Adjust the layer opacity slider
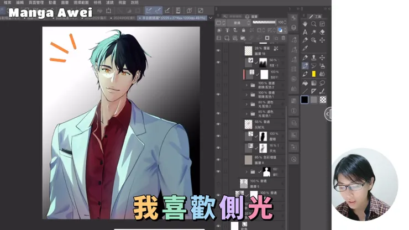The image size is (409, 230). pos(264,23)
